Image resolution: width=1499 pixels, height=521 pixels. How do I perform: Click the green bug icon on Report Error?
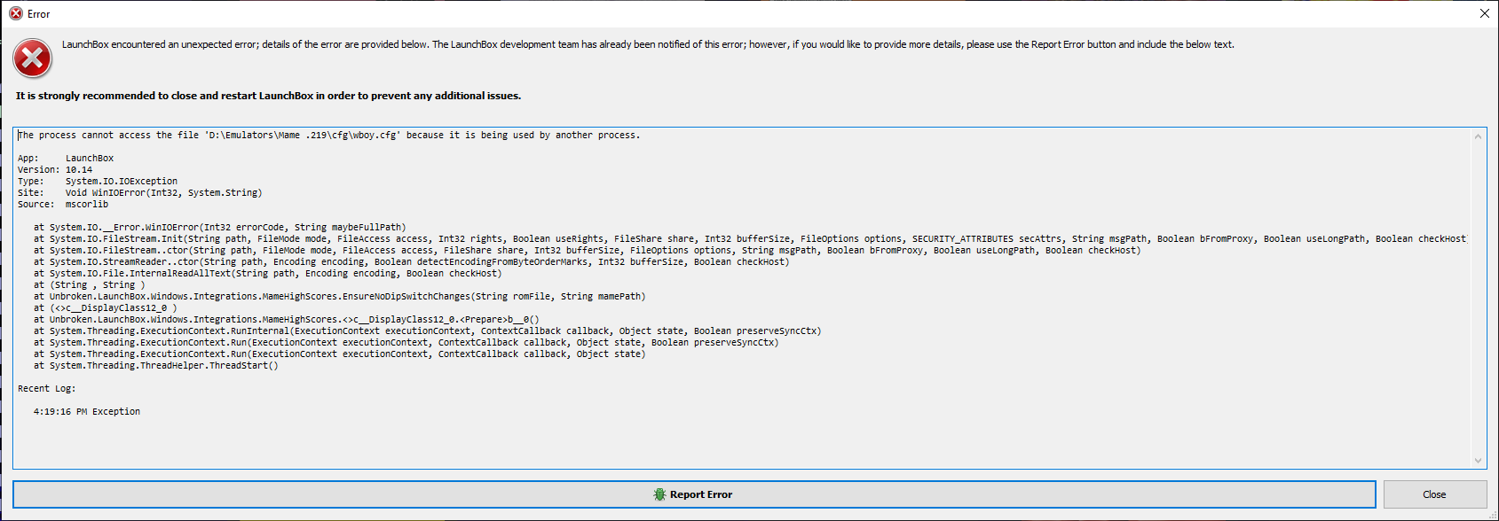[x=659, y=494]
